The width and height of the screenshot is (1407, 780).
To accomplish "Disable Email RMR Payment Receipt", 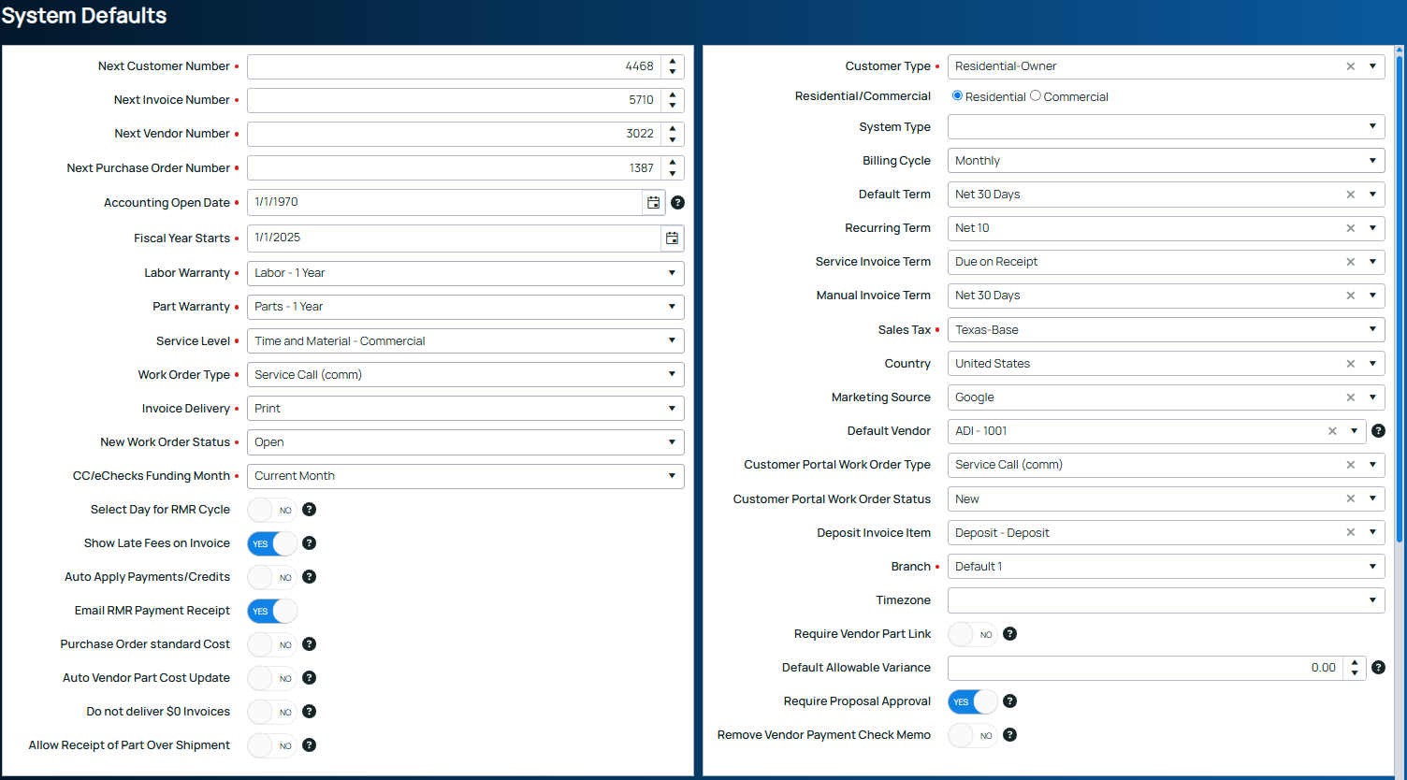I will [272, 611].
